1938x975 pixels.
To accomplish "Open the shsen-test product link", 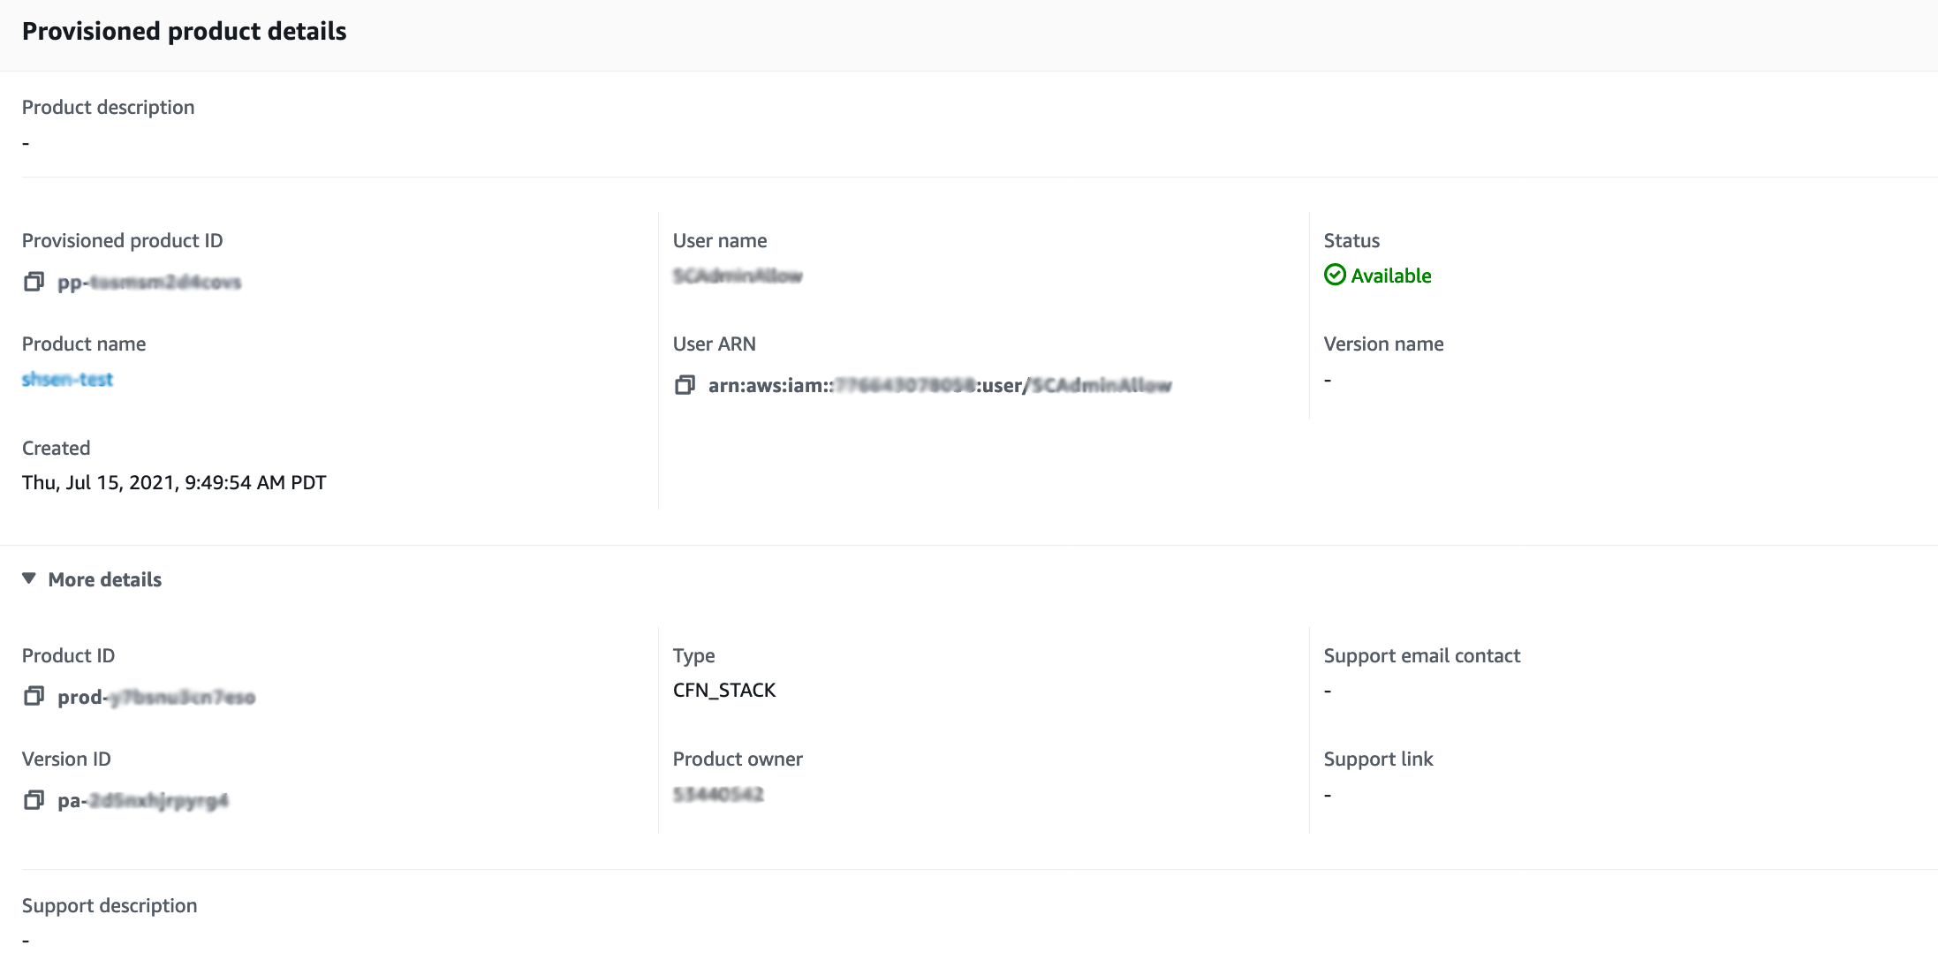I will (67, 380).
